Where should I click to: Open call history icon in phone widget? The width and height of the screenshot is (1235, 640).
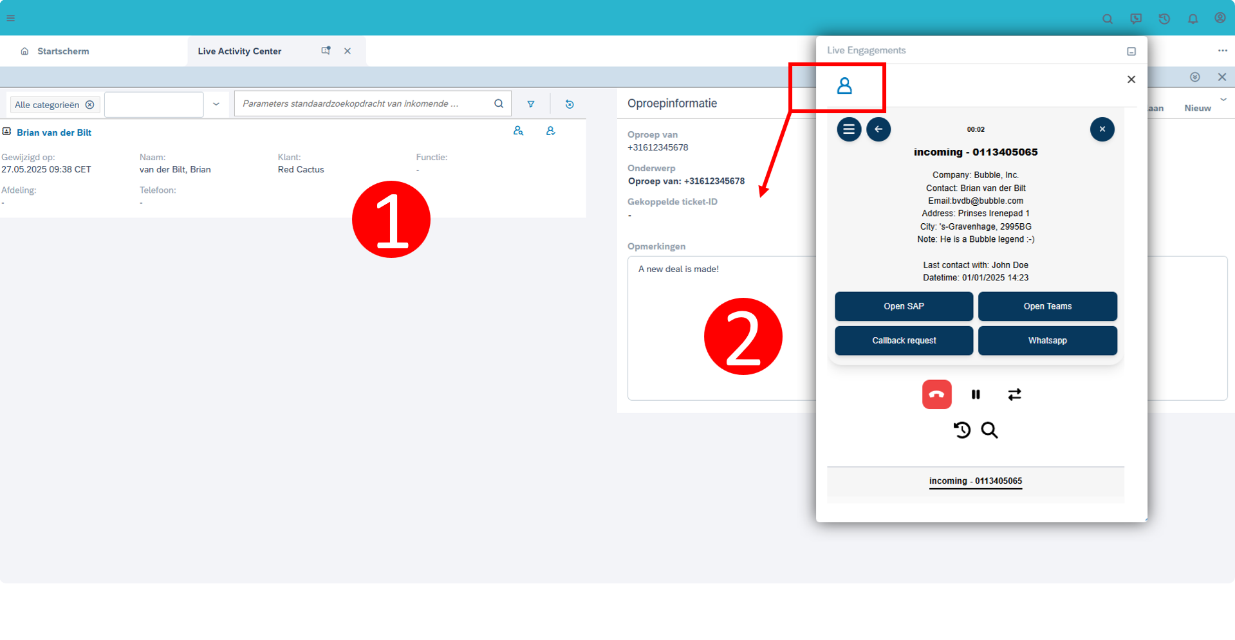coord(961,430)
